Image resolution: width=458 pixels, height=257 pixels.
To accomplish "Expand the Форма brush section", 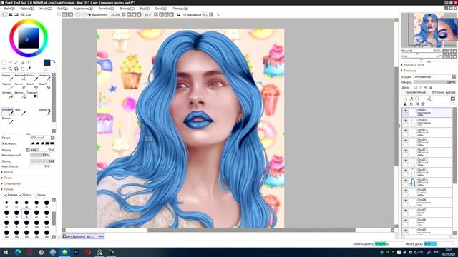I will [8, 172].
